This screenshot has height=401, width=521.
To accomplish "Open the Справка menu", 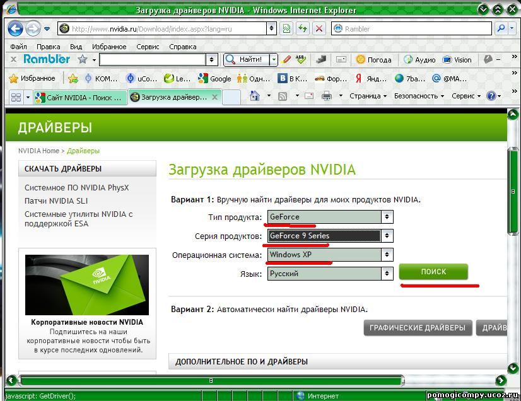I will click(183, 47).
